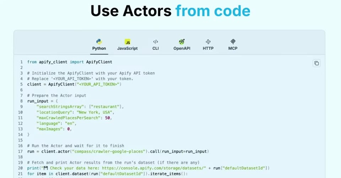Click the blue 'from code' heading text
341x178 pixels.
point(213,11)
